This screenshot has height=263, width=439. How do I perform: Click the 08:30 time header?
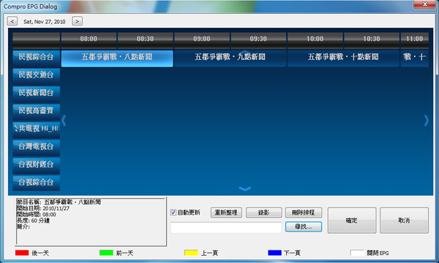(146, 40)
